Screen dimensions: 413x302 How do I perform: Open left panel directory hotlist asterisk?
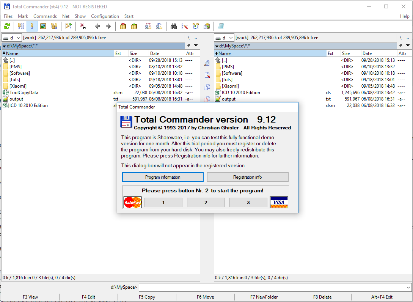188,45
